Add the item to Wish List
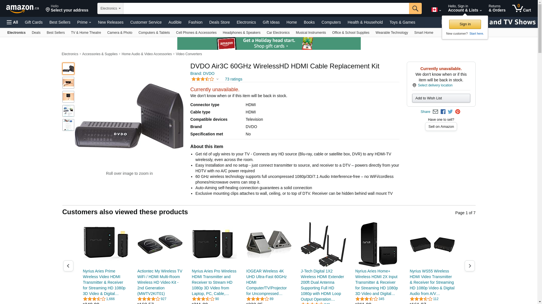The width and height of the screenshot is (542, 304). [x=441, y=98]
